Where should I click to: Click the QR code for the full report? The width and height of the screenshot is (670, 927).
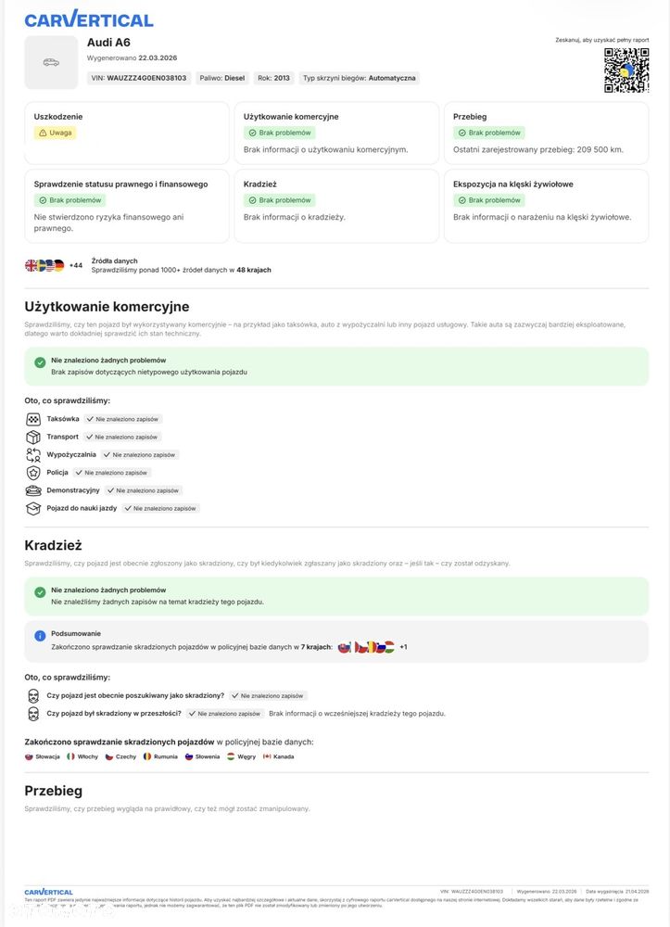coord(626,70)
